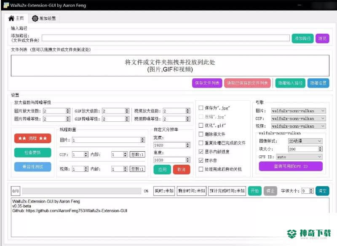Click the blue 隐藏设置 button

(x=318, y=83)
